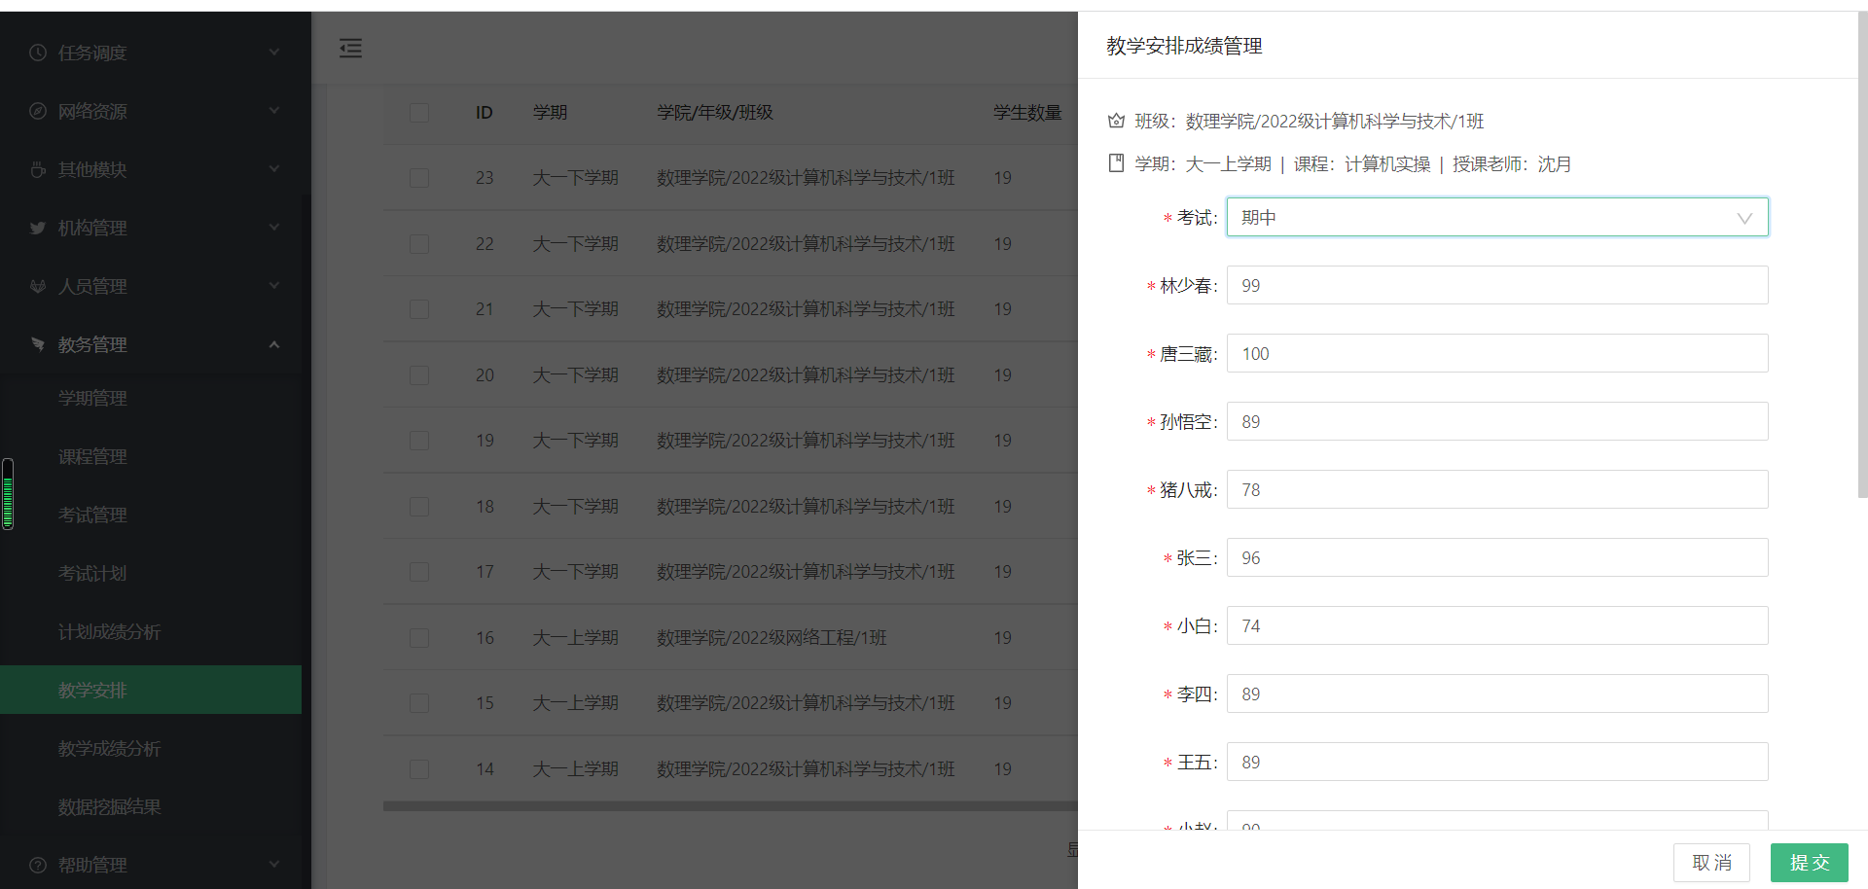Focus the score input for 孙悟空
This screenshot has width=1868, height=889.
(1497, 421)
